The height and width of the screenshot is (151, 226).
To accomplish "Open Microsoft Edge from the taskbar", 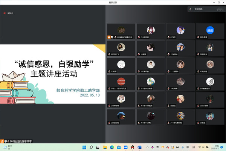I will pos(111,147).
